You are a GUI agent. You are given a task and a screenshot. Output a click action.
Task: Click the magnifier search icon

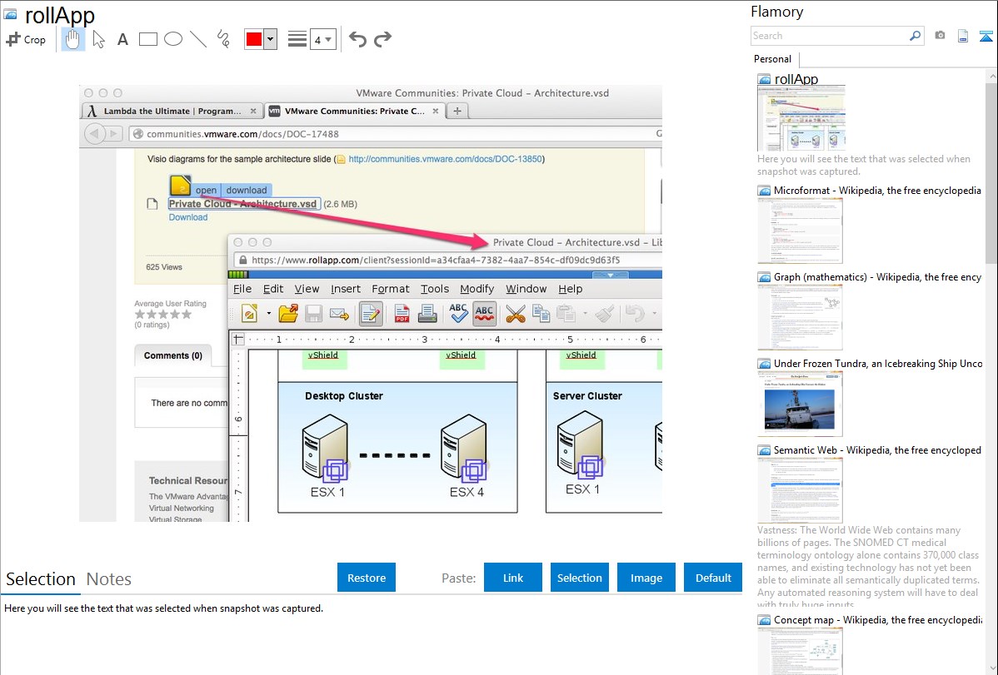[x=916, y=36]
